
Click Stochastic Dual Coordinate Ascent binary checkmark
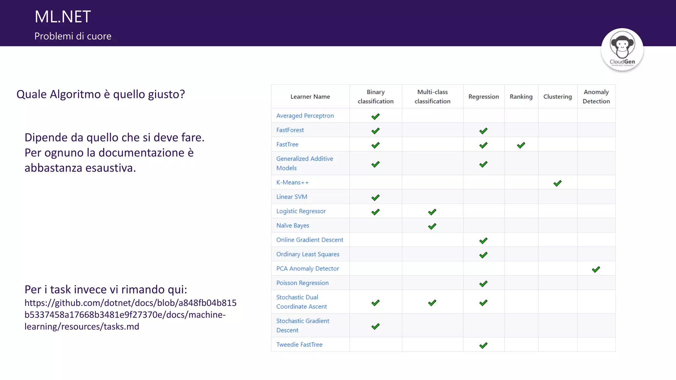click(x=375, y=303)
